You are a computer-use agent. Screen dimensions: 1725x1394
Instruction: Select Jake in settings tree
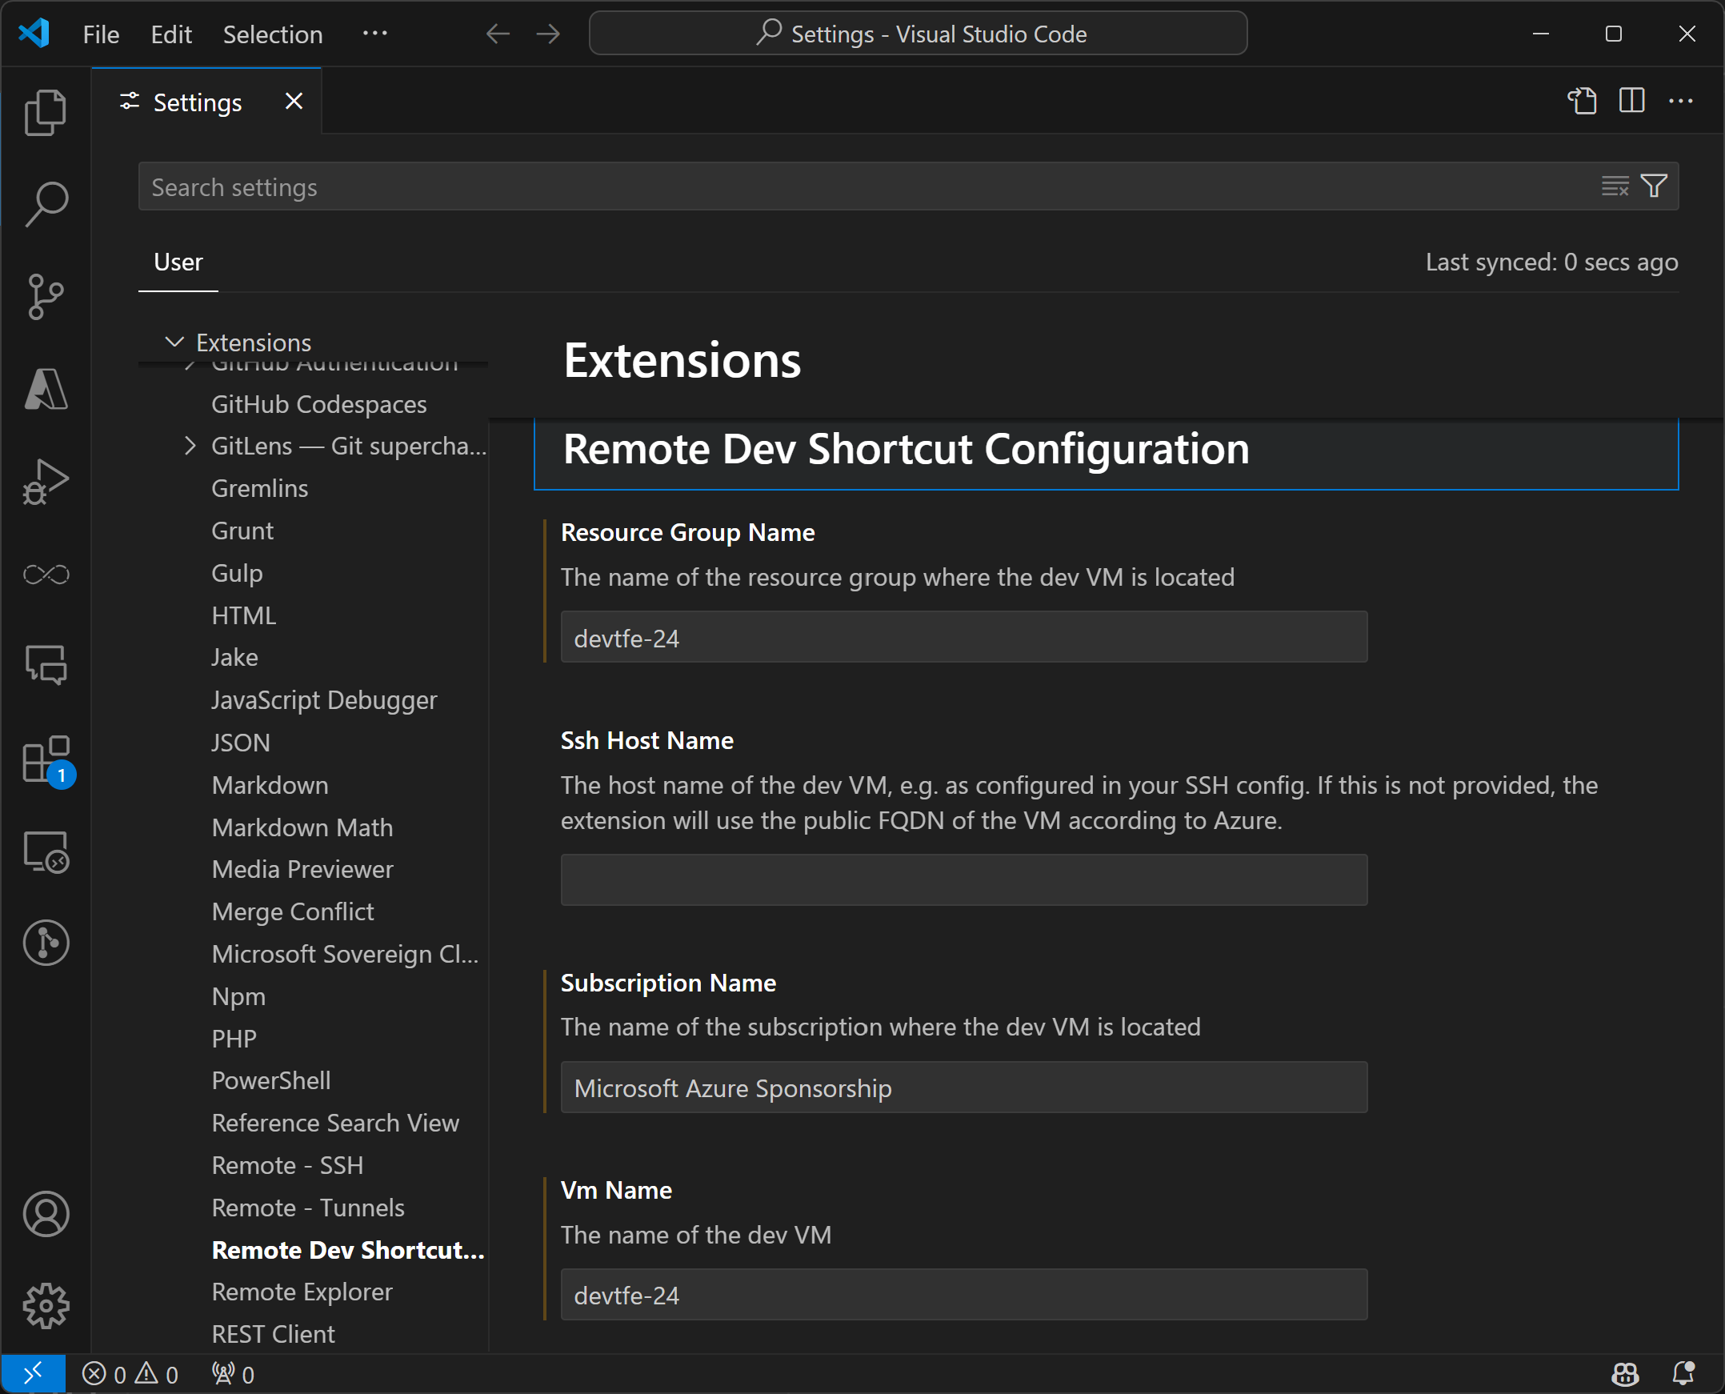pyautogui.click(x=234, y=658)
